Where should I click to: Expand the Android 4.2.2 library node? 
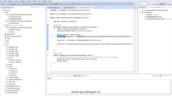[4, 34]
